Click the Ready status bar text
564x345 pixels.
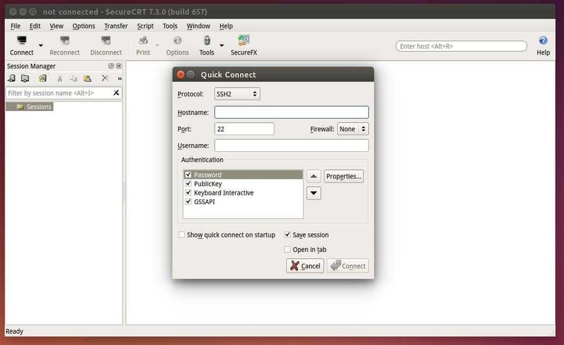(x=14, y=331)
